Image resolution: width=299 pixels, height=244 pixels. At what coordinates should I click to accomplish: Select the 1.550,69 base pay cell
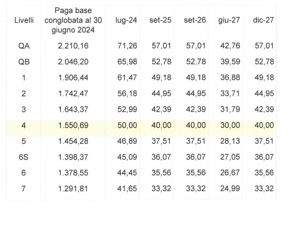[x=73, y=125]
